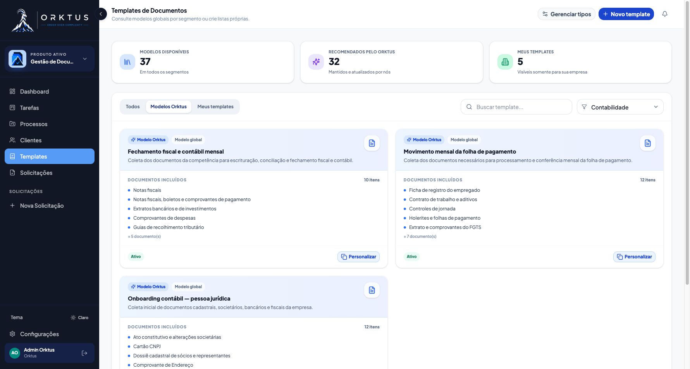The height and width of the screenshot is (369, 690).
Task: Expand the Produto Ativo selector
Action: click(50, 59)
